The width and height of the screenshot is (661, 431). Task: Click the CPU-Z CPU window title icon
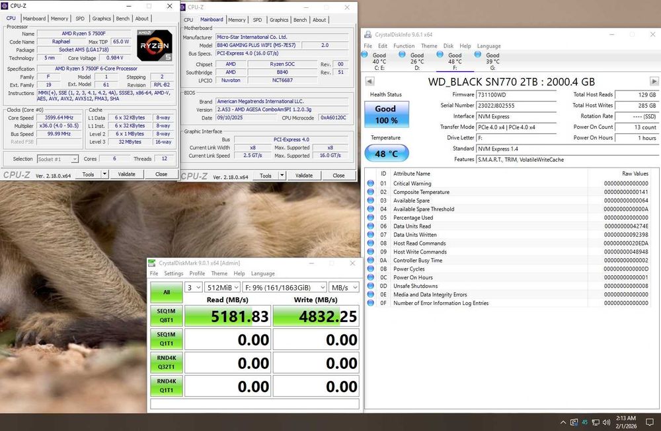5,6
